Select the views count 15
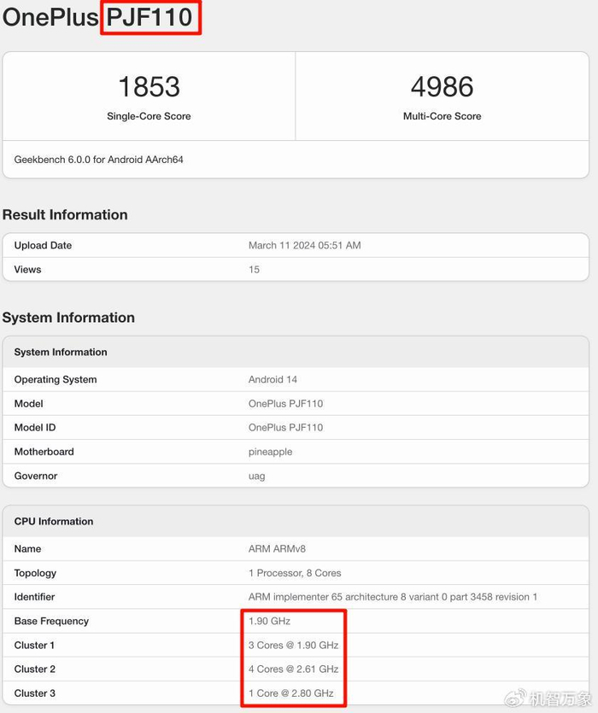The image size is (598, 713). 254,269
